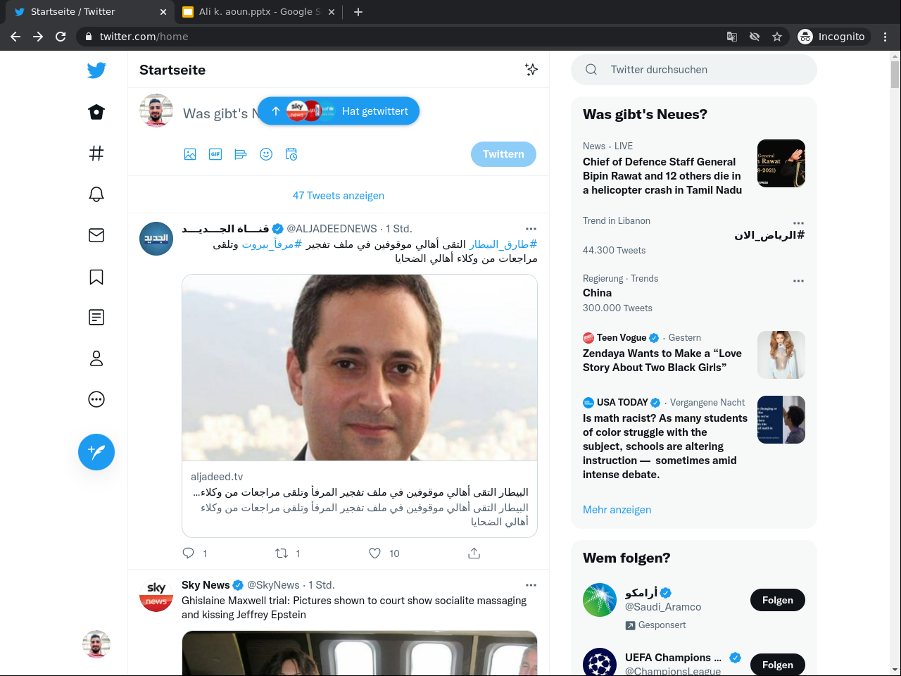Screen dimensions: 901x676
Task: Open Messages envelope icon
Action: (x=96, y=235)
